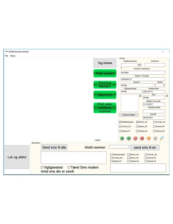Image resolution: width=173 pixels, height=224 pixels.
Task: Tick the Tænd Sms modem checkbox
Action: pos(69,167)
